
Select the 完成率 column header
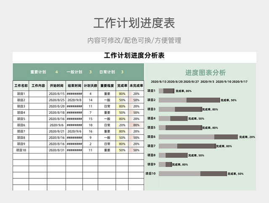(x=122, y=86)
